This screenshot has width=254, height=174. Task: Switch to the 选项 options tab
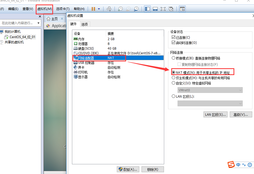point(85,24)
